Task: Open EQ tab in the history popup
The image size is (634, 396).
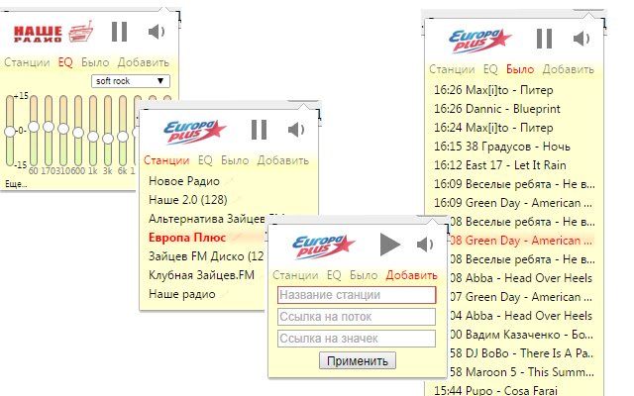Action: click(x=490, y=69)
